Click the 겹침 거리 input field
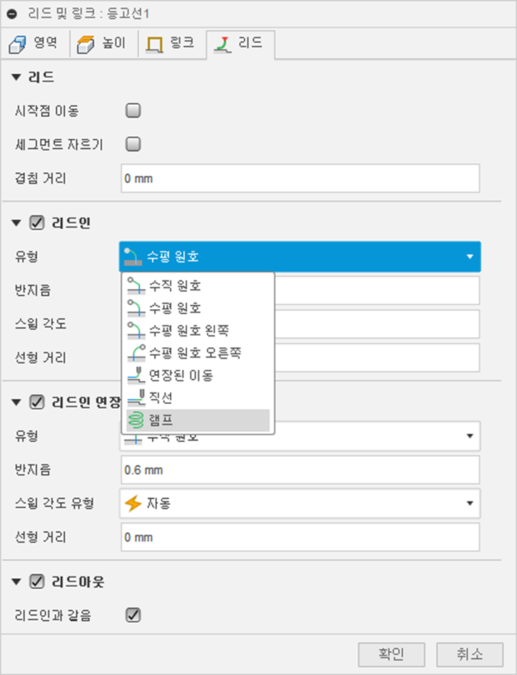Viewport: 517px width, 675px height. (x=300, y=178)
